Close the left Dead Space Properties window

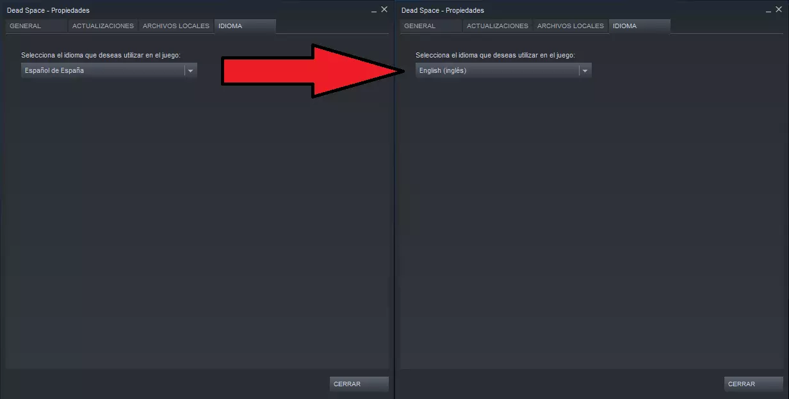(x=384, y=10)
